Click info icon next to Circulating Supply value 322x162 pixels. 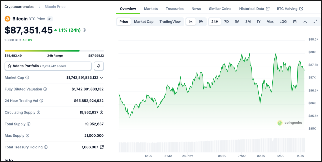pos(102,112)
